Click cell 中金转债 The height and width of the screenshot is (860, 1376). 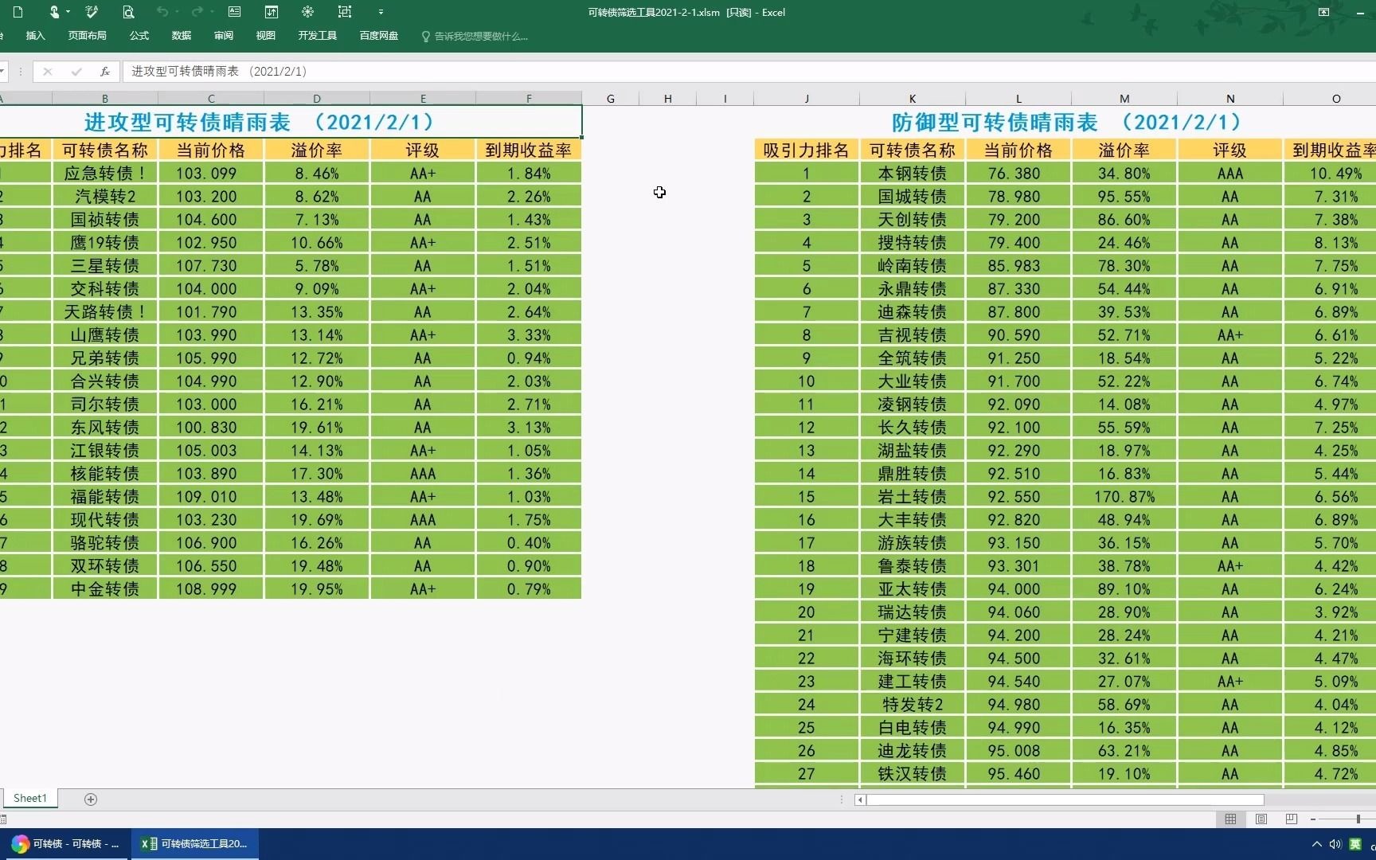[x=105, y=588]
